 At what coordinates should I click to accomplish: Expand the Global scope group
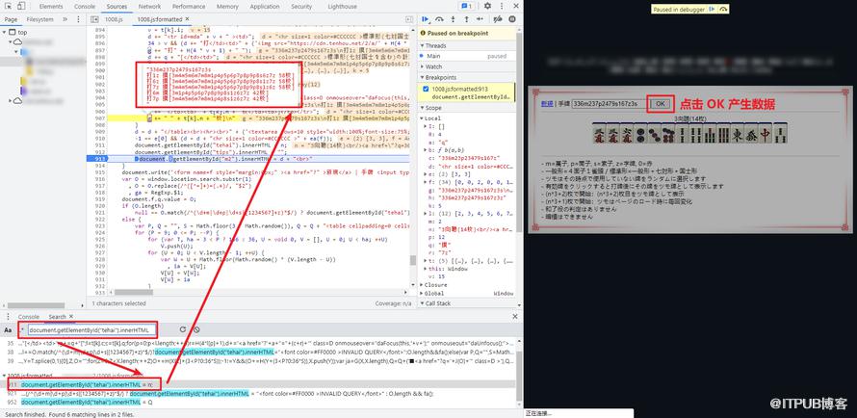pos(422,294)
